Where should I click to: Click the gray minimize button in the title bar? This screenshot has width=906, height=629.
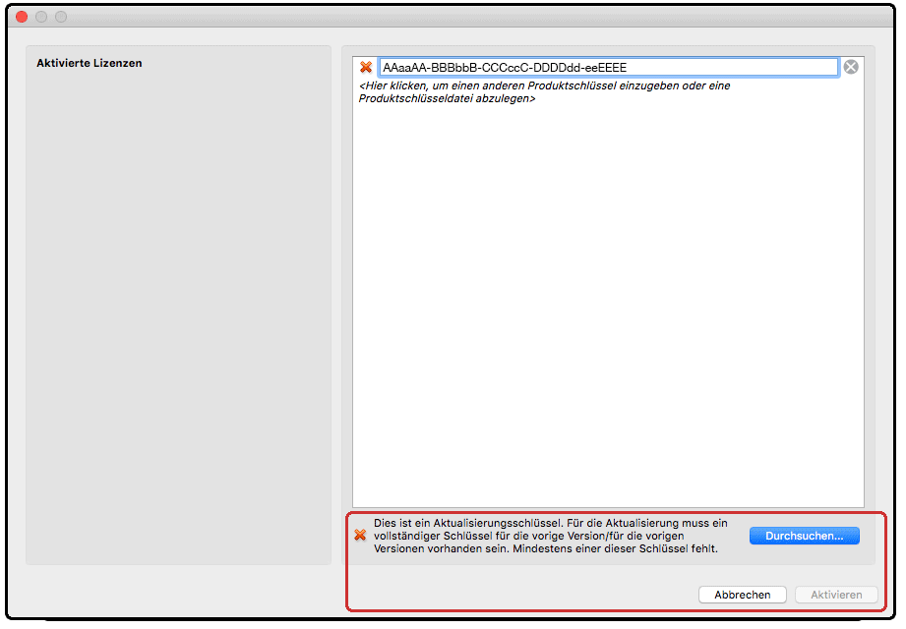tap(41, 17)
